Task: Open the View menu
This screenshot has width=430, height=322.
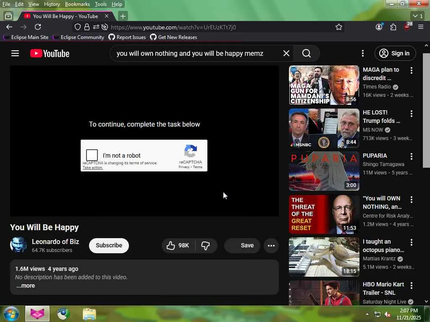Action: 34,4
